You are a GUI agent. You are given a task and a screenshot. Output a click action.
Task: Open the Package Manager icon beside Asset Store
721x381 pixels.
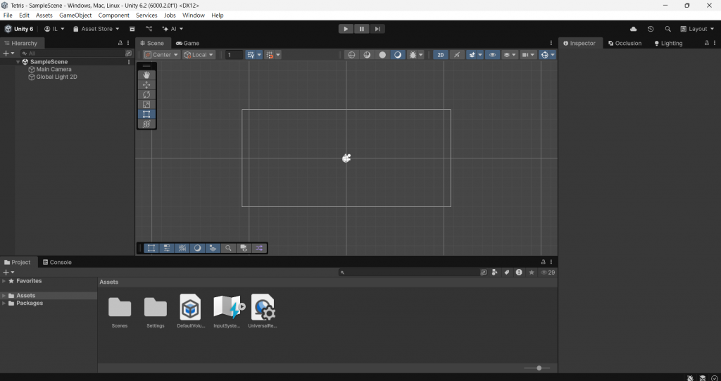132,29
